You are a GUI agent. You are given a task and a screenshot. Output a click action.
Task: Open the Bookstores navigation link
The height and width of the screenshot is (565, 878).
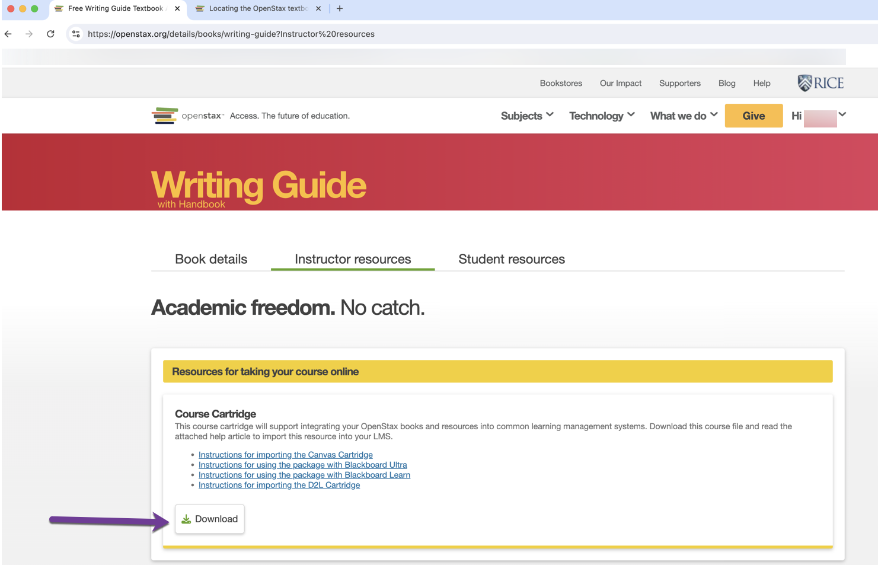(560, 83)
